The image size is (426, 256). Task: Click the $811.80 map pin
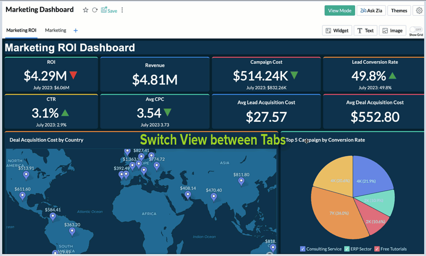[241, 182]
